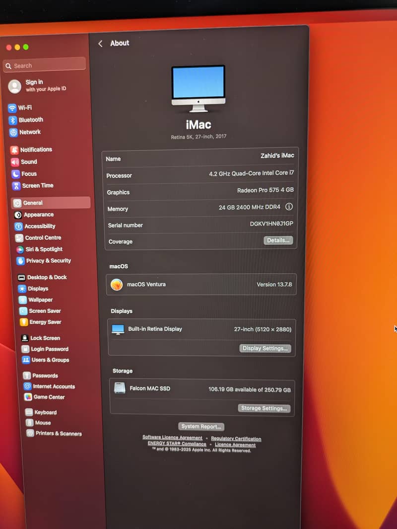The width and height of the screenshot is (397, 529).
Task: Open Screen Time hourglass icon
Action: coord(16,186)
